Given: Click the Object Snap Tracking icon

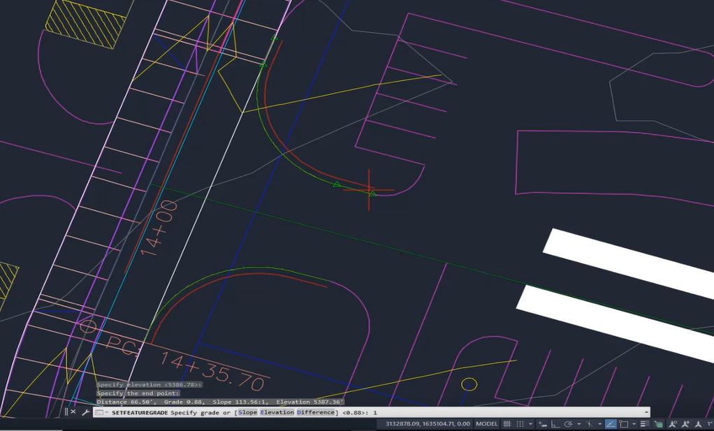Looking at the screenshot, I should [x=589, y=424].
